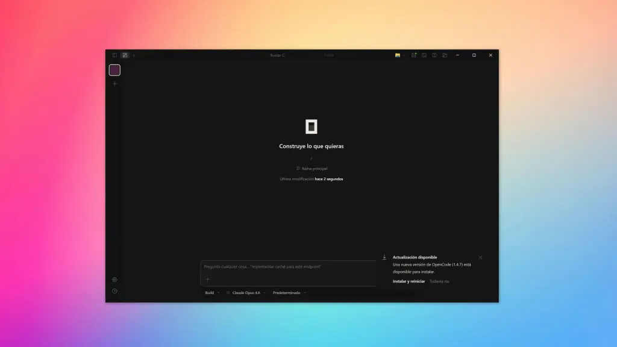Open the Claude Opus 4.6 model selector

[246, 293]
